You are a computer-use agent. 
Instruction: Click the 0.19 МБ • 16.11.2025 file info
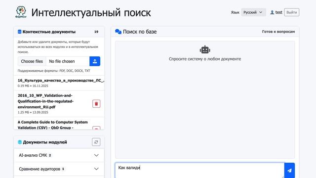coord(33,86)
